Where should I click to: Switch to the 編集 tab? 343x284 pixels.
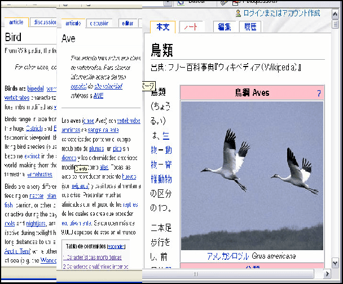pyautogui.click(x=224, y=27)
